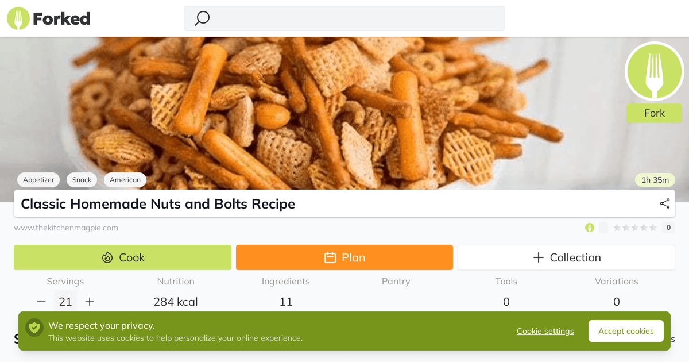Open Cookie settings
689x362 pixels.
(x=544, y=331)
